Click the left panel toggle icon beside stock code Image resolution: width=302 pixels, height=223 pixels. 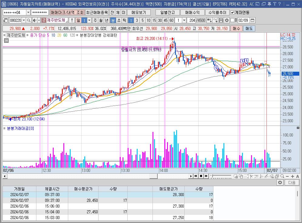(5, 20)
